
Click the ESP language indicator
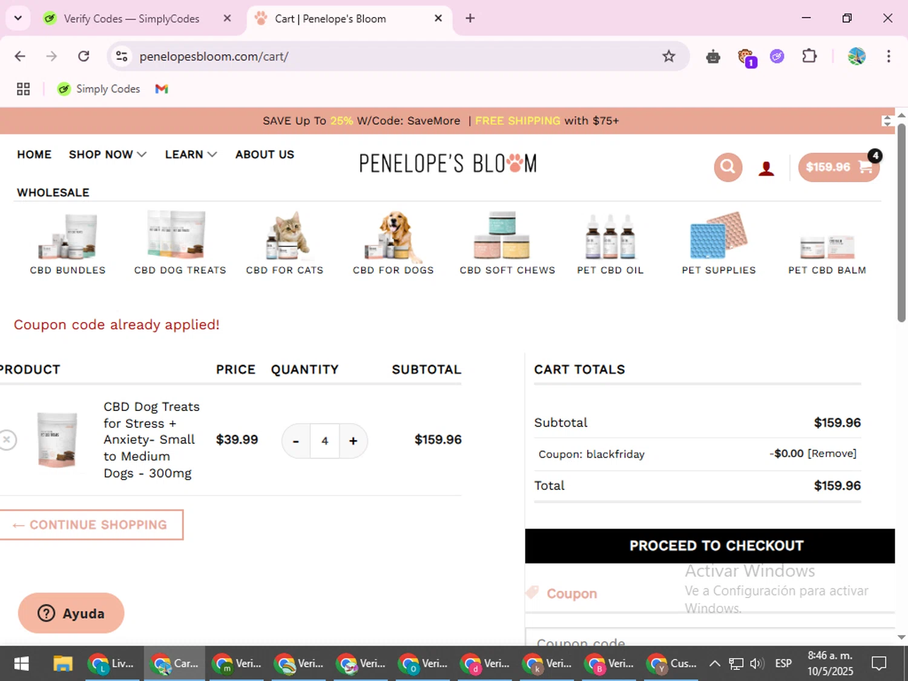tap(783, 664)
